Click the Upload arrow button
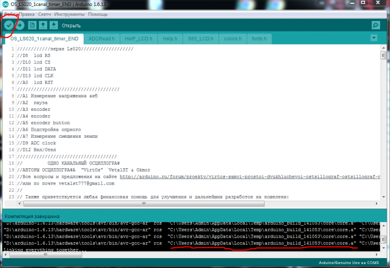Viewport: 390px width, 268px height. (x=20, y=25)
